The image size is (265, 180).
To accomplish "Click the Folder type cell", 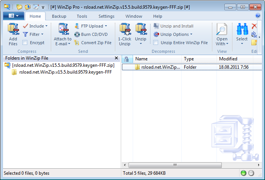I will pos(190,67).
